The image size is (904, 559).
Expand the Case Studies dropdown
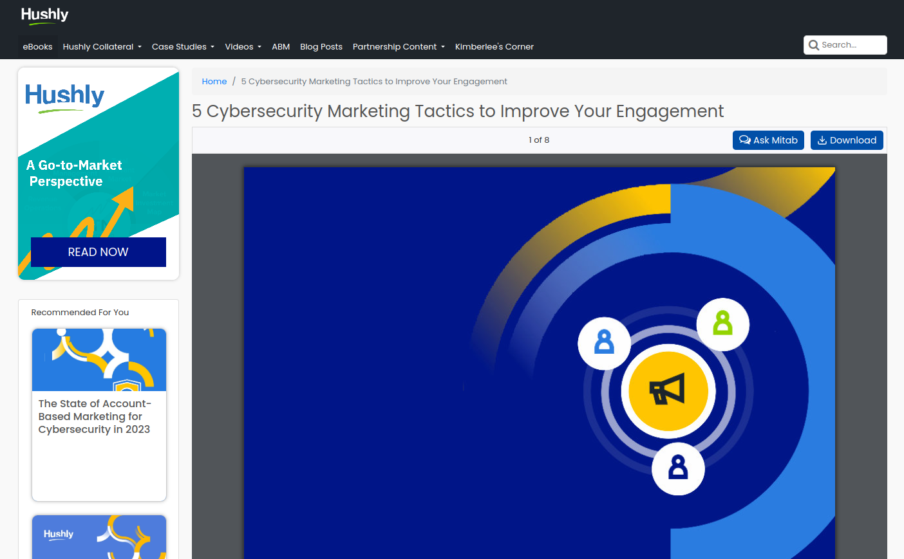click(183, 46)
